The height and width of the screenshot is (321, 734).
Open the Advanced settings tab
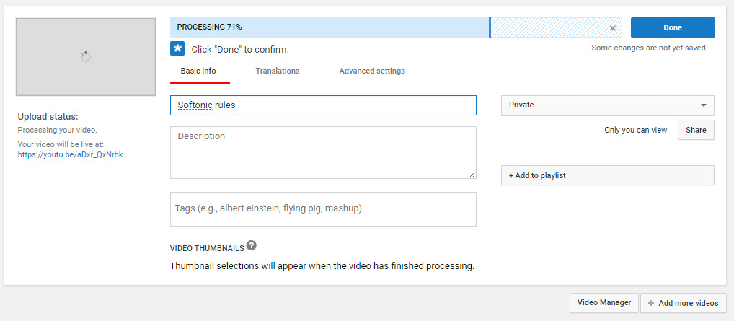[372, 71]
